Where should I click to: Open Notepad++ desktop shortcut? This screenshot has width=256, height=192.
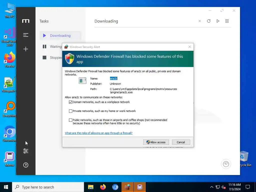click(9, 84)
